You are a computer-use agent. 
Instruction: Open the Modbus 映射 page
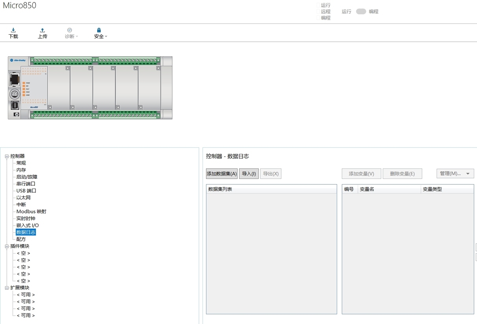(32, 211)
